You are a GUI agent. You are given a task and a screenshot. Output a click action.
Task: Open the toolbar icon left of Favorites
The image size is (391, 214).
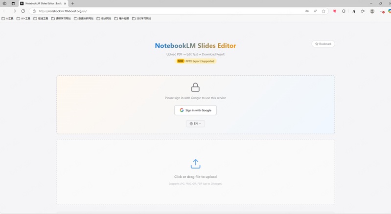click(x=354, y=11)
